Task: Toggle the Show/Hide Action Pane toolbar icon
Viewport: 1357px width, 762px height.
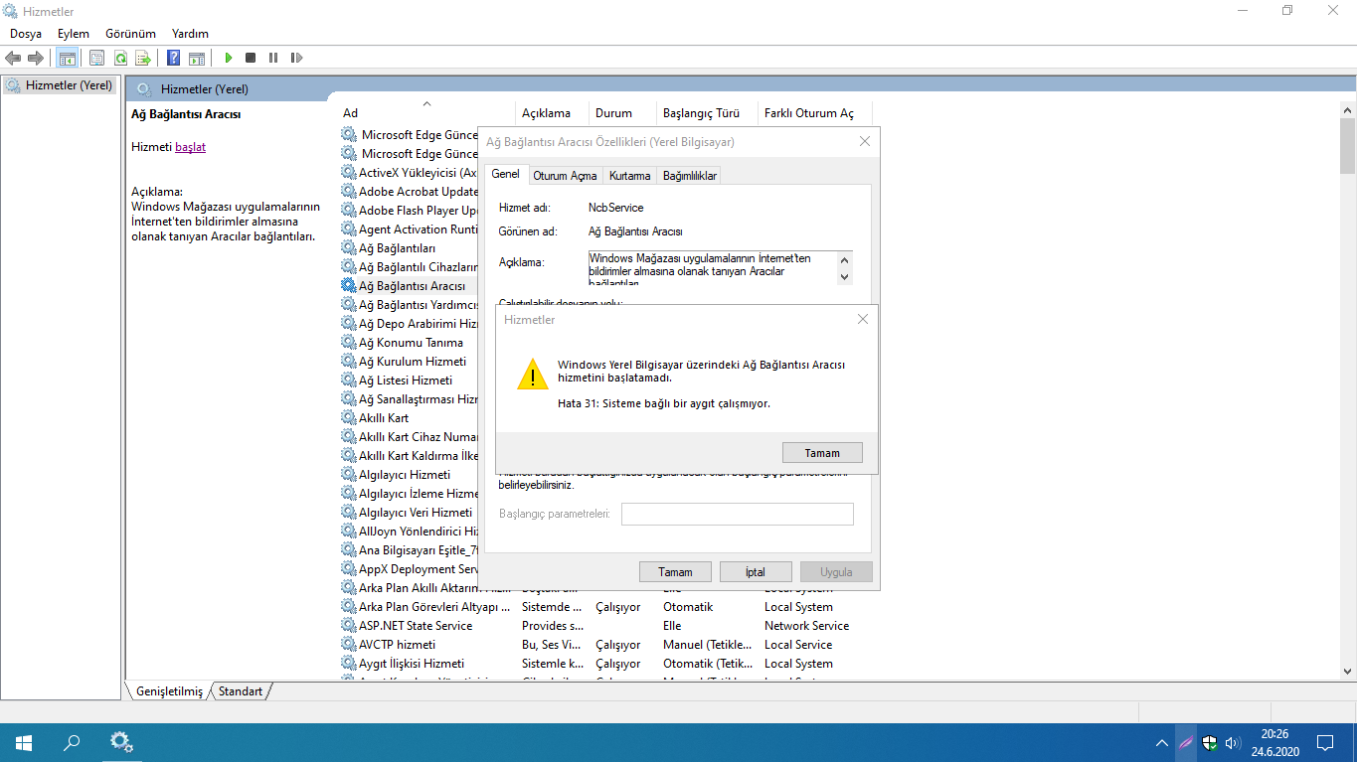Action: pyautogui.click(x=197, y=58)
